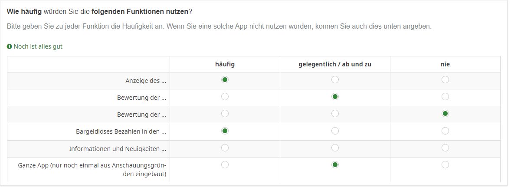This screenshot has width=511, height=187.
Task: Choose "häufig" for "Informationen und Neuigkeiten ..."
Action: point(225,148)
